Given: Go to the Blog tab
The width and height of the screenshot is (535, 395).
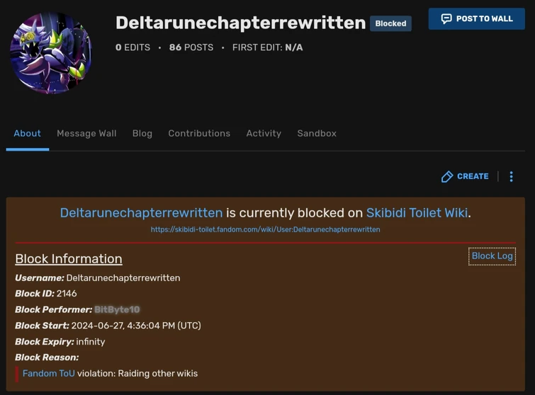Looking at the screenshot, I should point(142,133).
